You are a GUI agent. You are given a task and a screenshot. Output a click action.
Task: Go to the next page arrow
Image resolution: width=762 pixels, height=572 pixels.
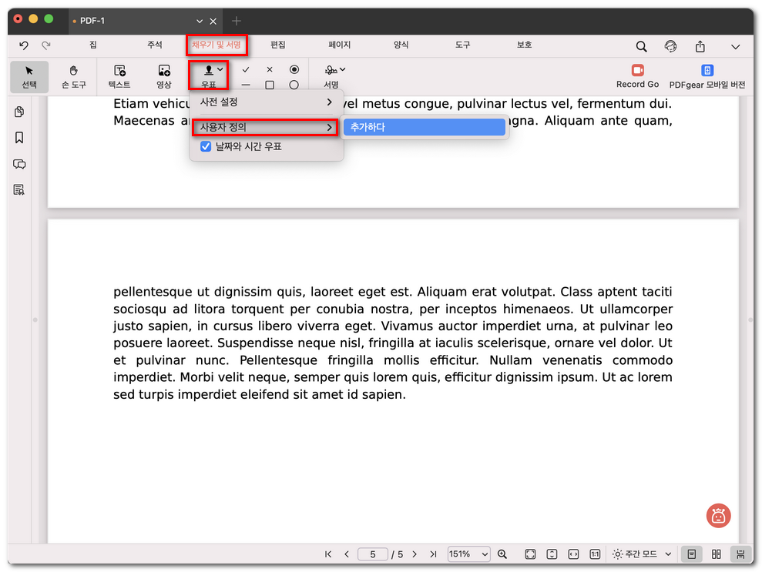point(415,554)
